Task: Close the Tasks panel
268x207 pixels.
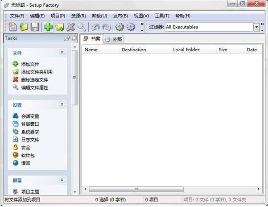Action: (74, 38)
